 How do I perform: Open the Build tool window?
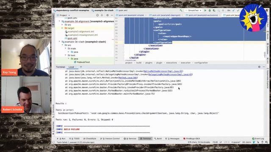click(x=158, y=138)
